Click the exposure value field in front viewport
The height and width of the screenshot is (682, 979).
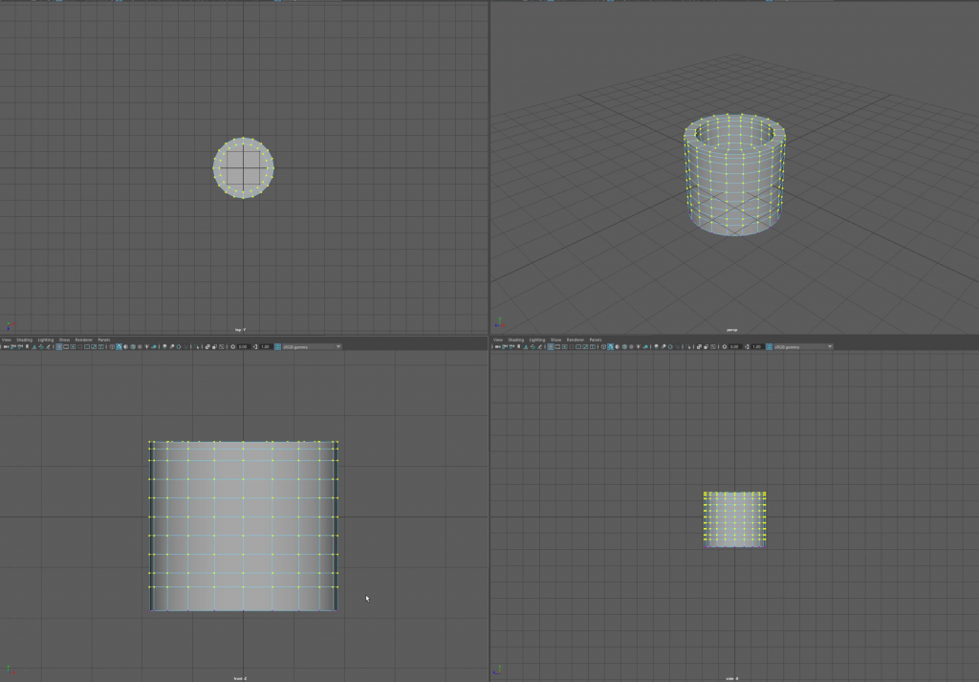pos(243,346)
